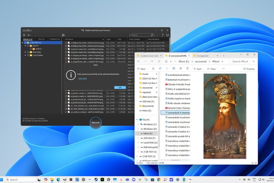Click Explorer's up-one-level arrow
The height and width of the screenshot is (183, 274).
click(x=152, y=61)
